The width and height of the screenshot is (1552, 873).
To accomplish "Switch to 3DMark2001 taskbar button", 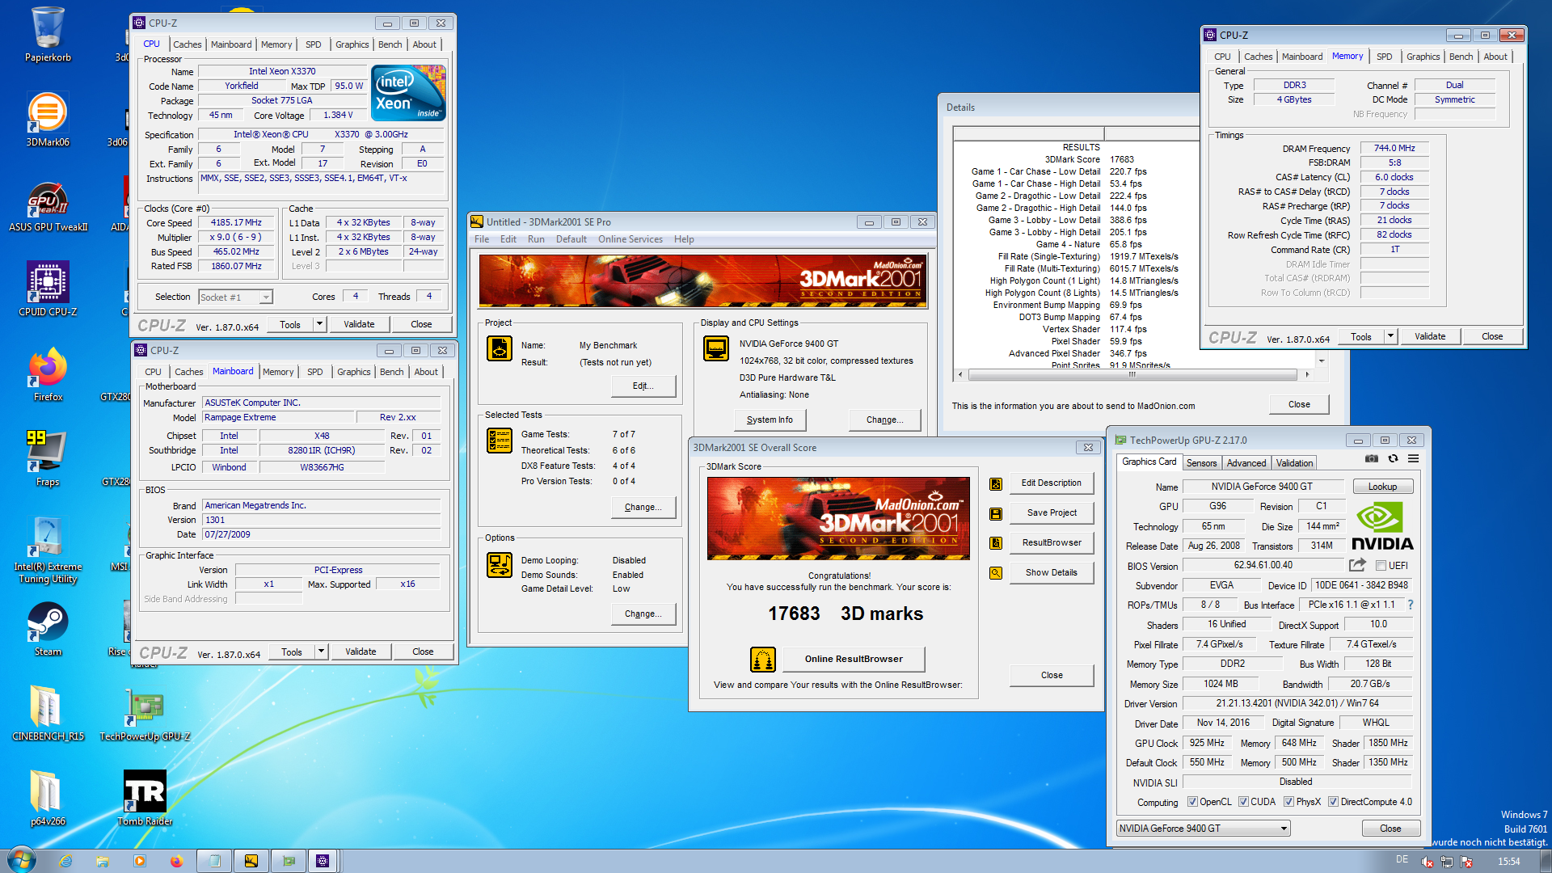I will tap(251, 861).
